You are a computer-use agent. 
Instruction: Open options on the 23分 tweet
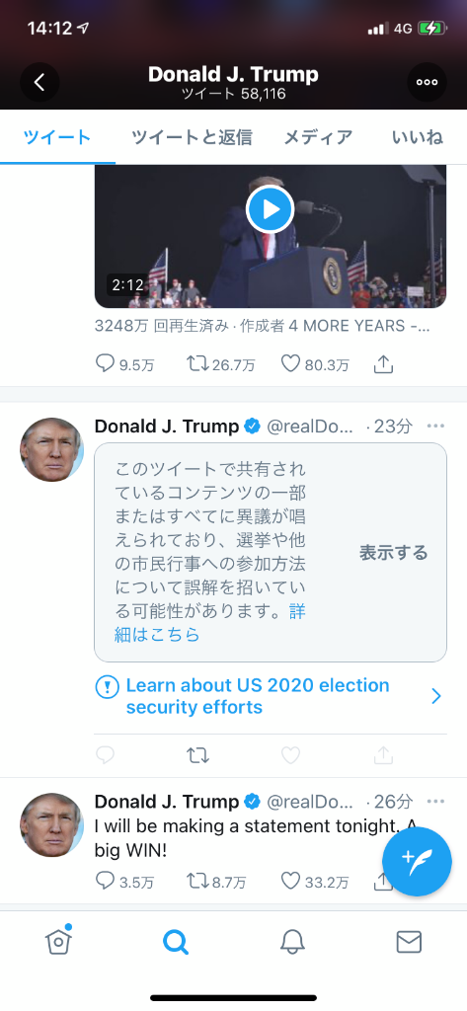coord(436,426)
